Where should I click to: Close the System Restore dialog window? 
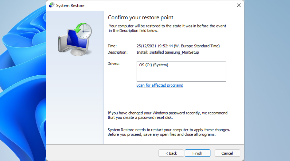coord(239,5)
